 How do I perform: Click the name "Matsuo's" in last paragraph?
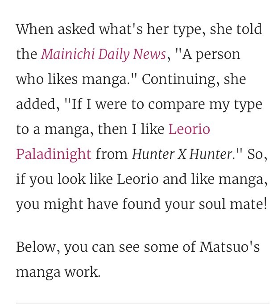click(x=234, y=247)
